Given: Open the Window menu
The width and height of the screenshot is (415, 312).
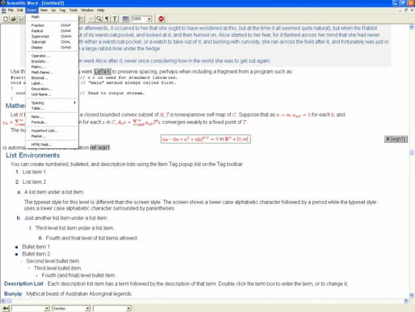Looking at the screenshot, I should [87, 10].
